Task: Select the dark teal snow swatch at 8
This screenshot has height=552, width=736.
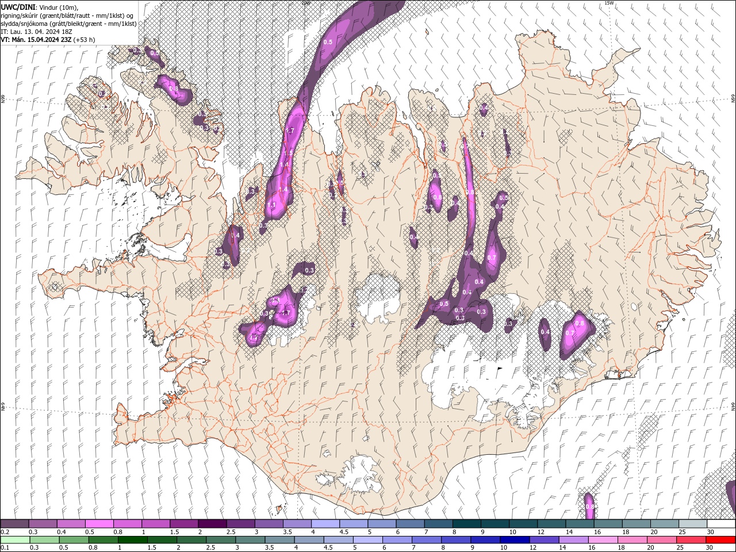Action: (466, 524)
